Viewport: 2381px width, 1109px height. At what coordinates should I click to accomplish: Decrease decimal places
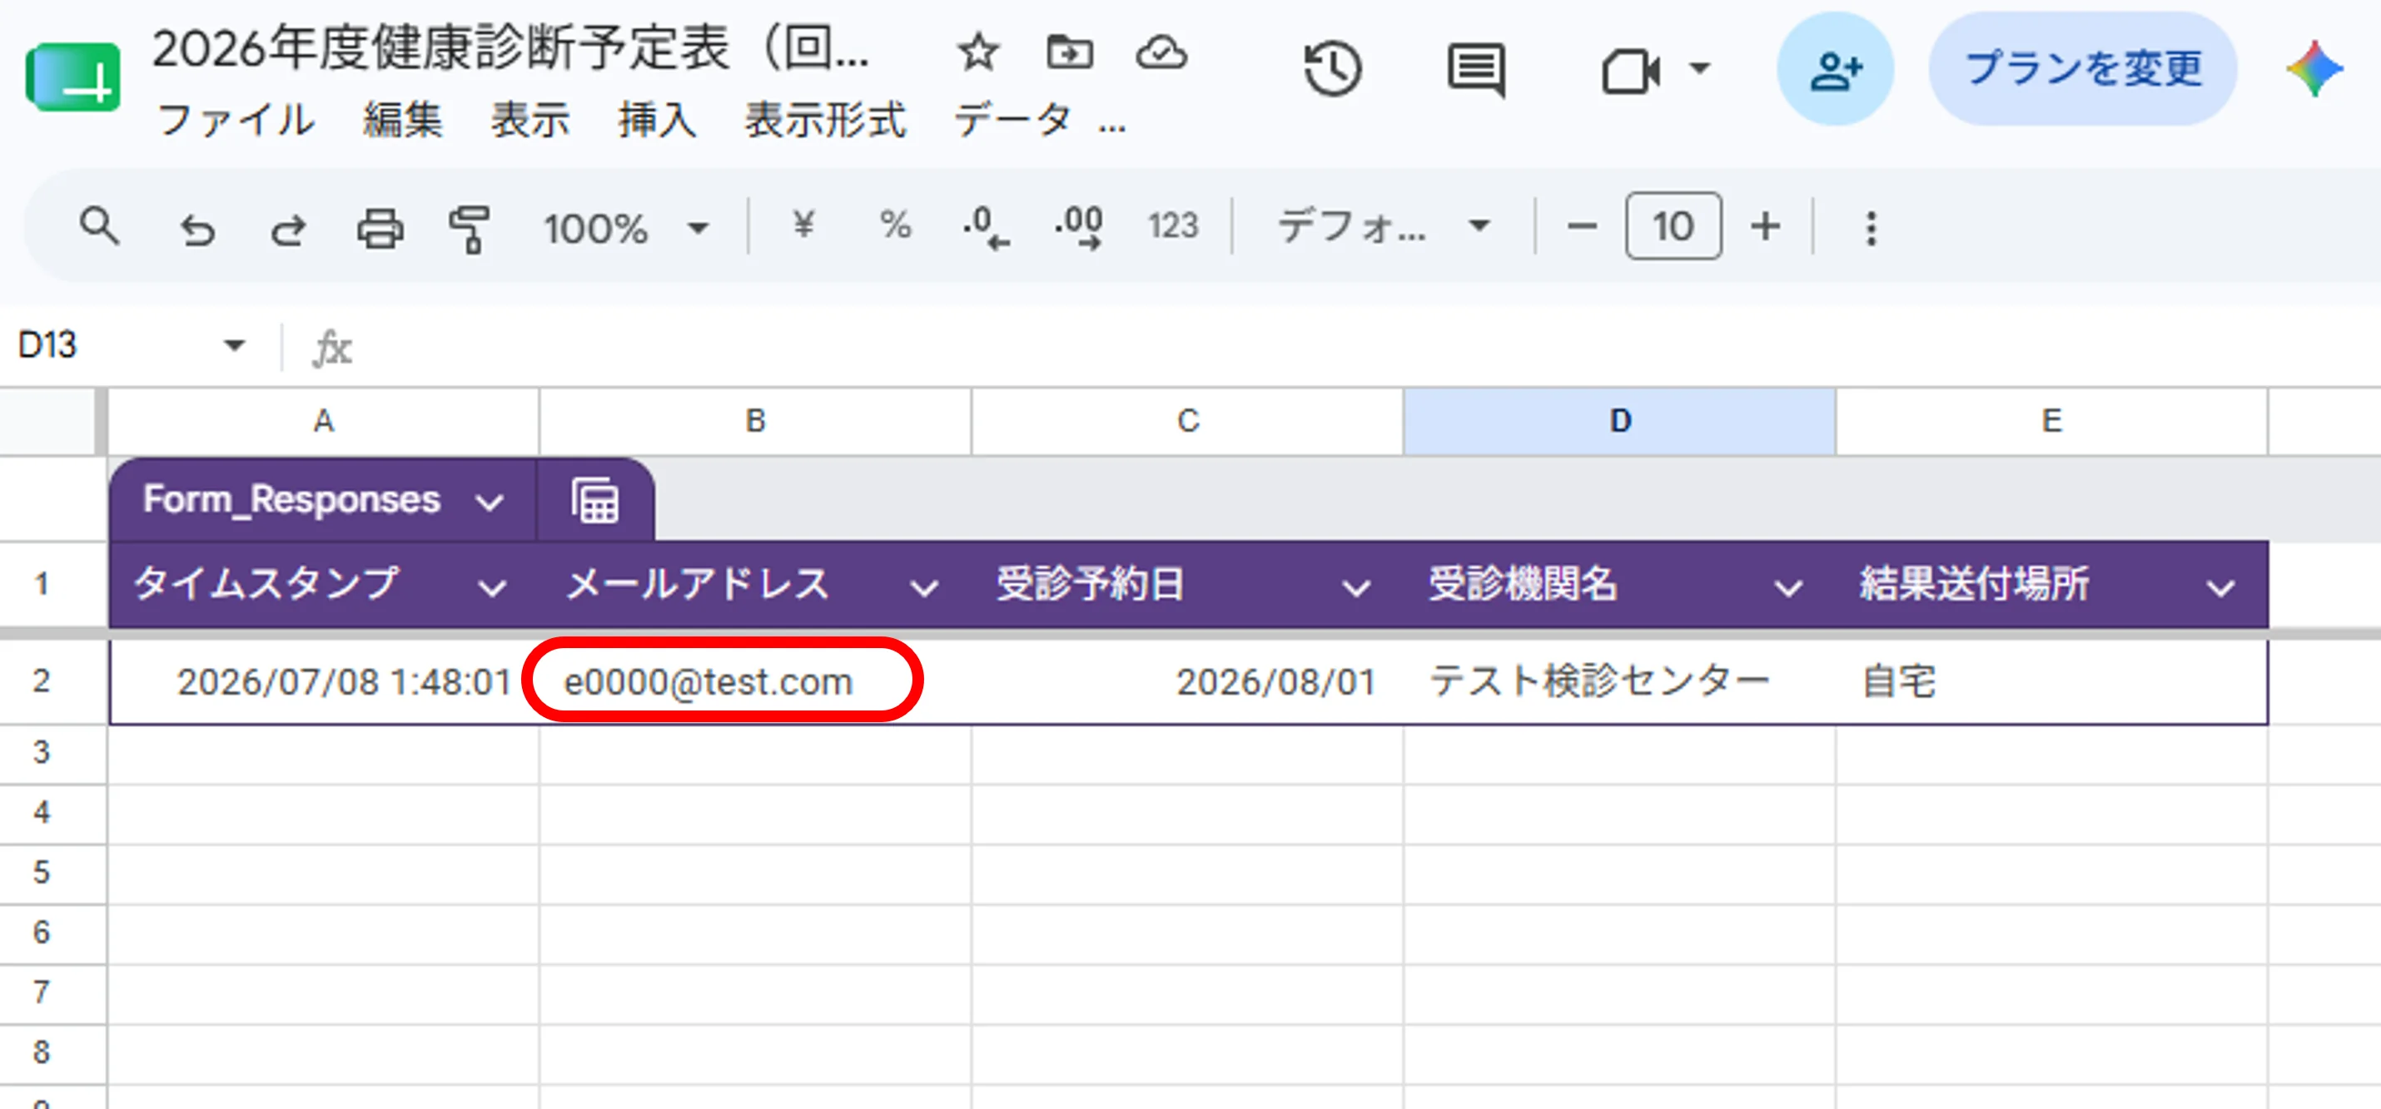(987, 228)
